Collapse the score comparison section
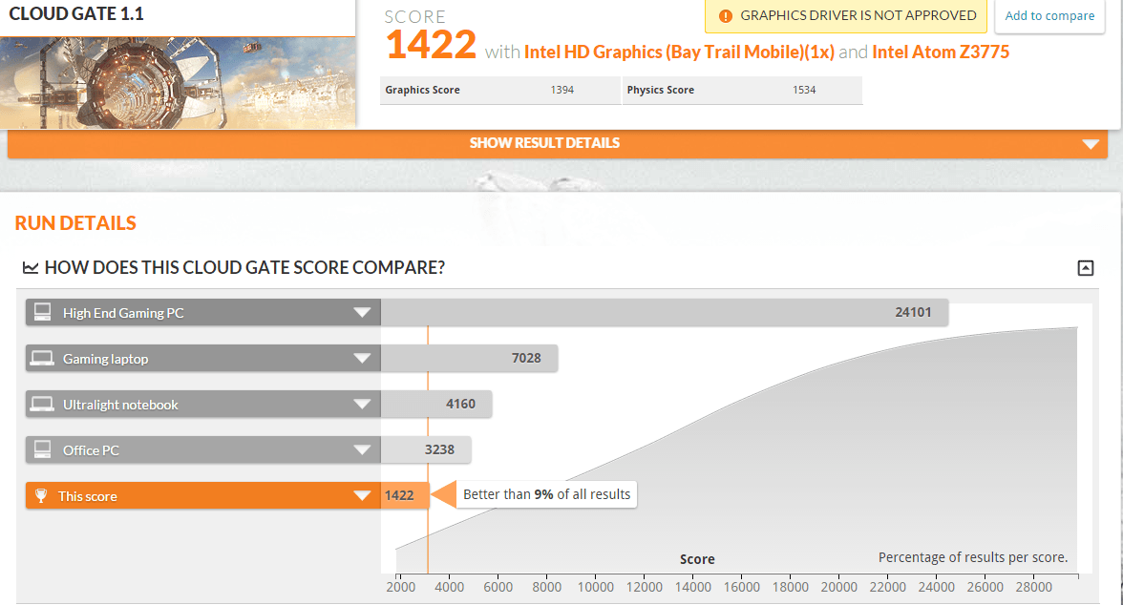1123x605 pixels. pos(1086,268)
